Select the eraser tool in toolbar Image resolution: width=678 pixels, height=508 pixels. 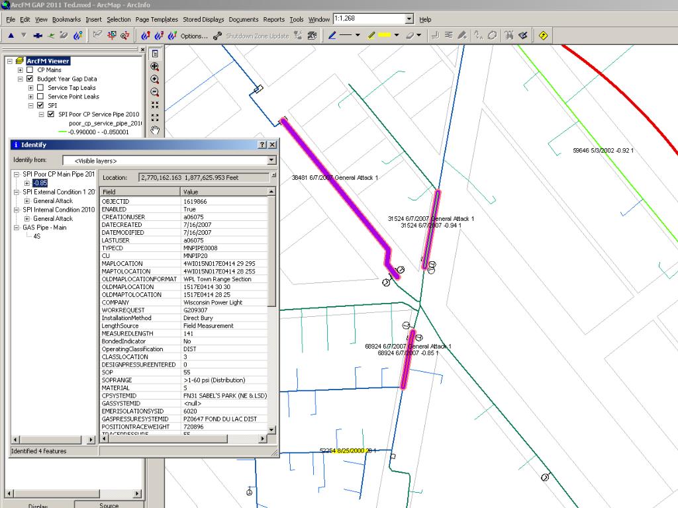click(x=410, y=36)
